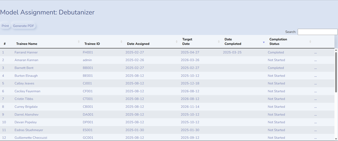
Task: Open the actions menu for Amaran Kannan
Action: (x=315, y=61)
